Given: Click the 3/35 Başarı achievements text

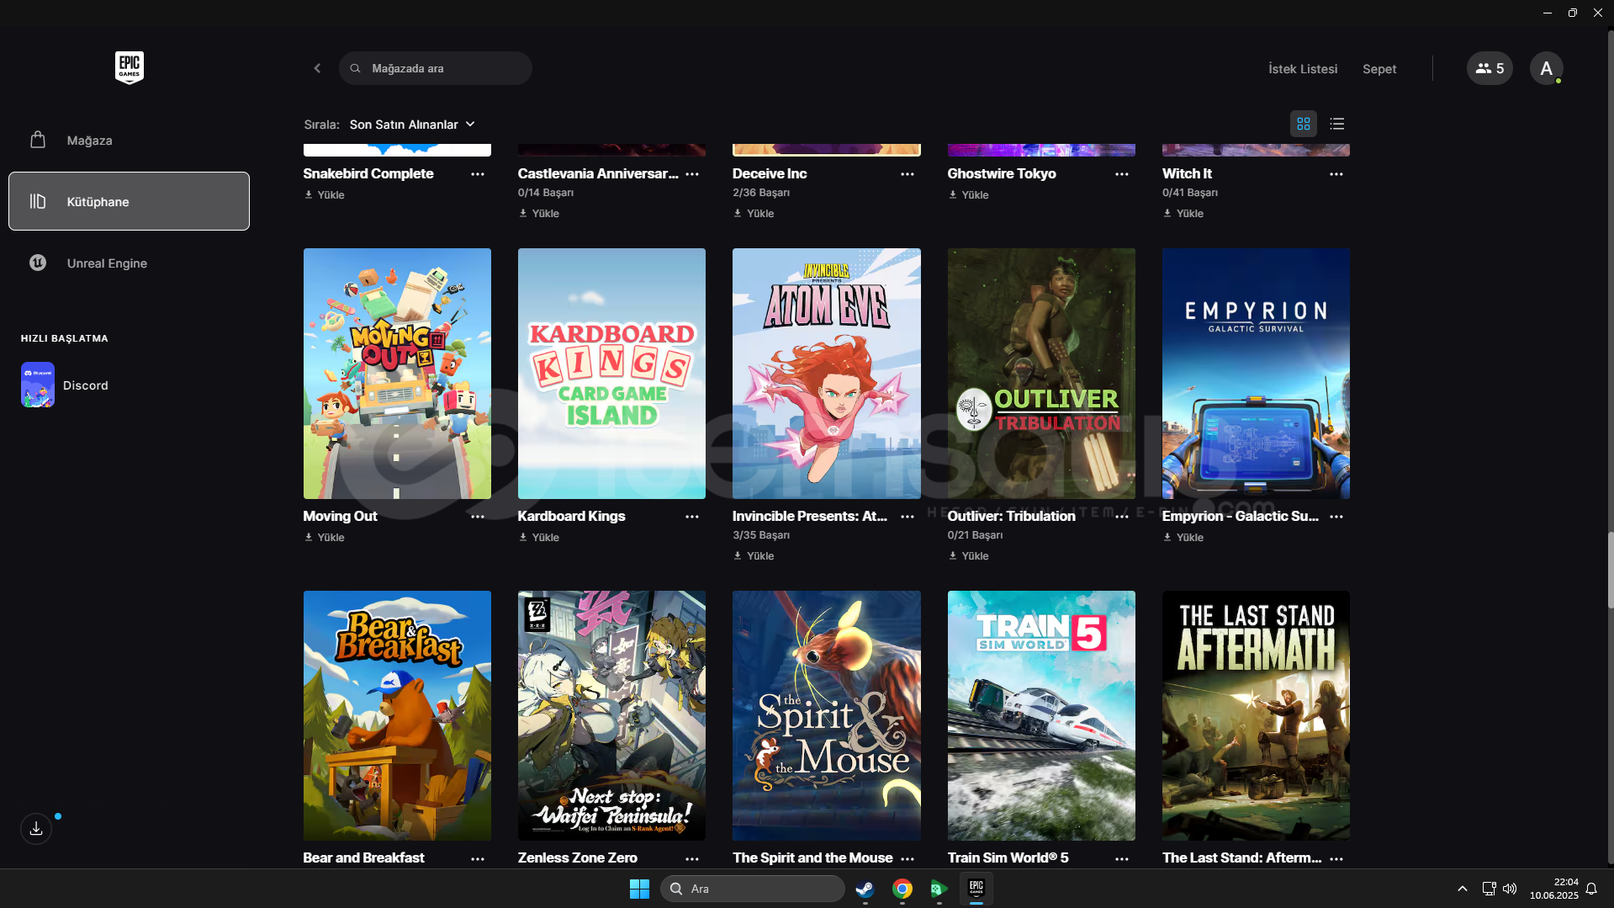Looking at the screenshot, I should (761, 535).
